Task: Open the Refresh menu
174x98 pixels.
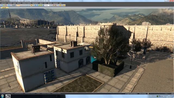Action: pyautogui.click(x=19, y=3)
